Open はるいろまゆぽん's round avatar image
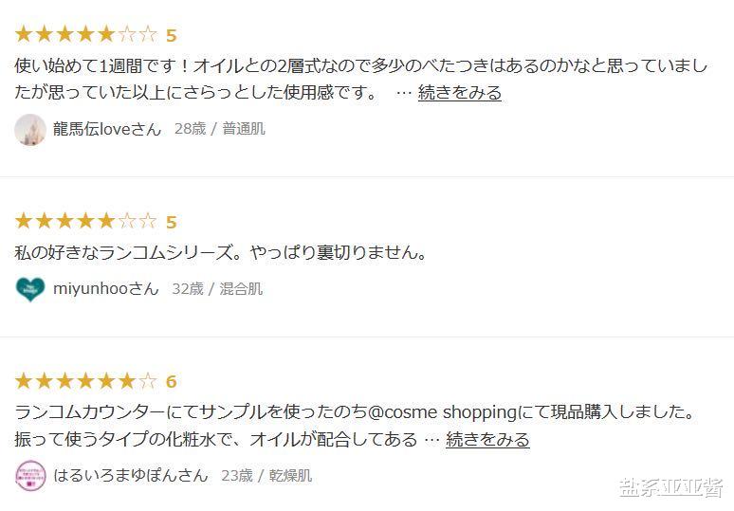 tap(30, 475)
